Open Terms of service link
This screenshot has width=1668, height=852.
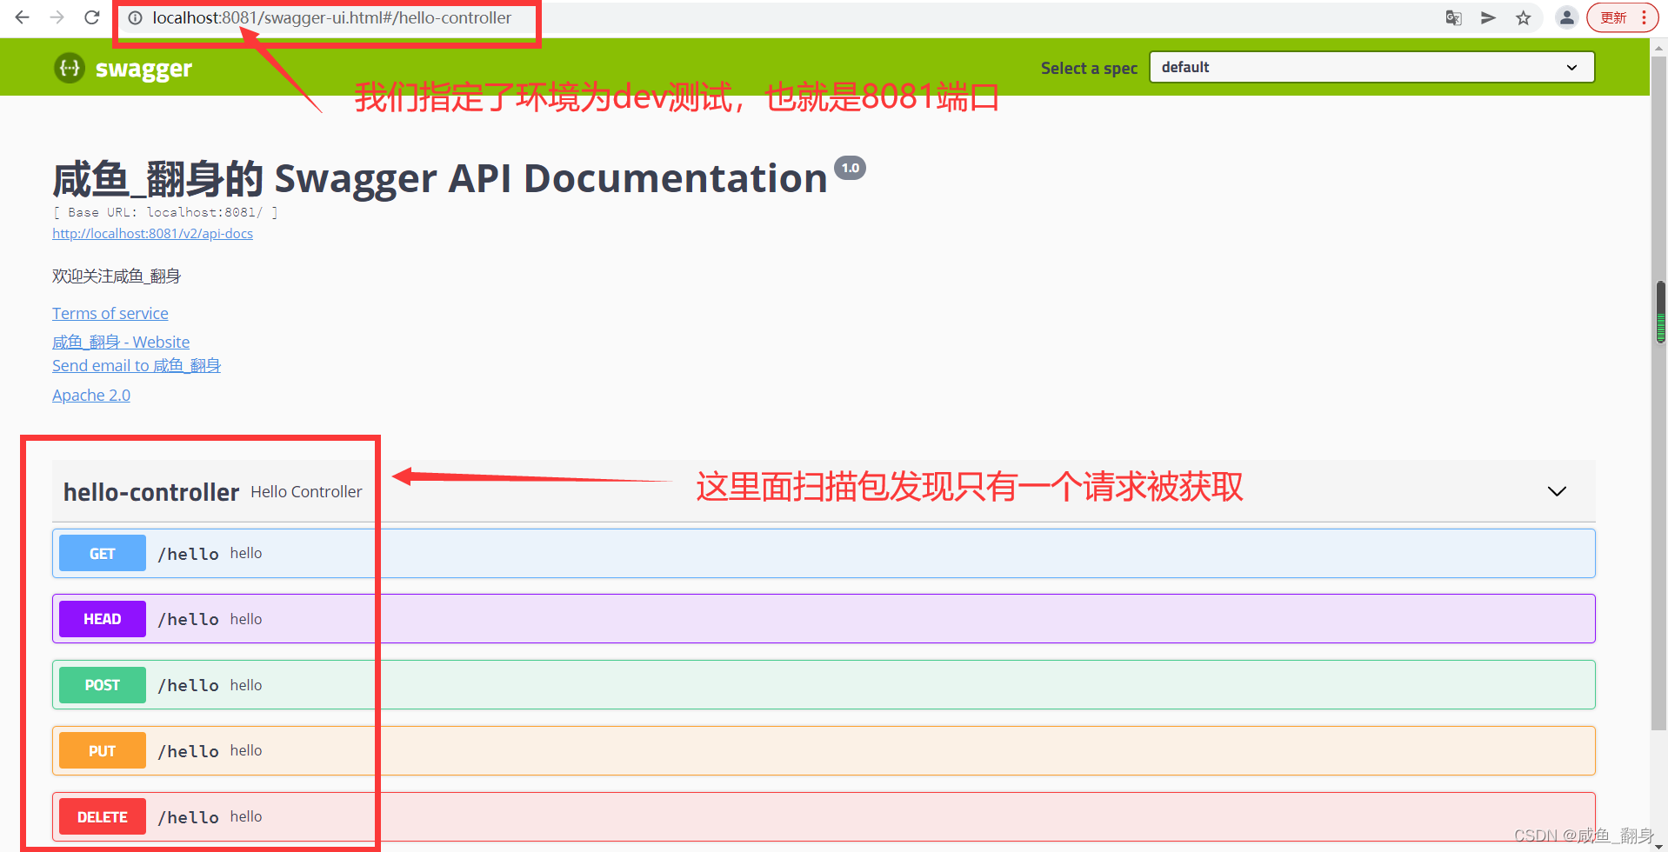coord(110,313)
